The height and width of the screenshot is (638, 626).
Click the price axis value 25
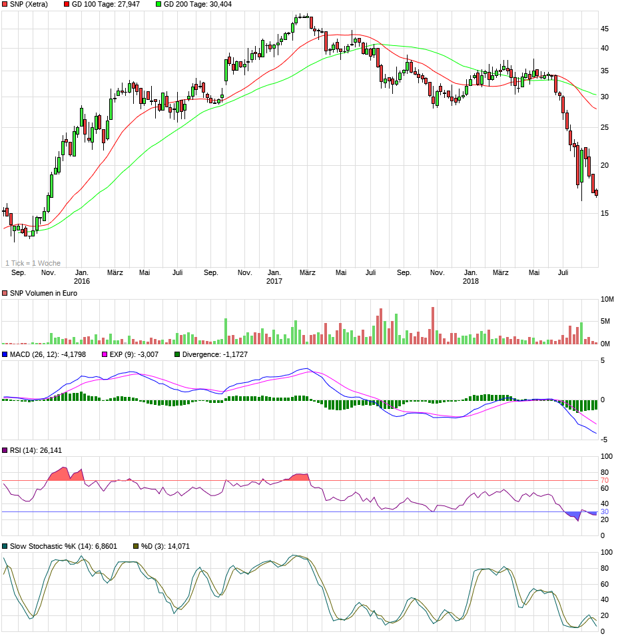tap(605, 127)
